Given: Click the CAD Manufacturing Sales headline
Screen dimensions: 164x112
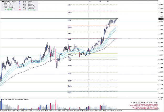Looking at the screenshot, I should coord(144,106).
